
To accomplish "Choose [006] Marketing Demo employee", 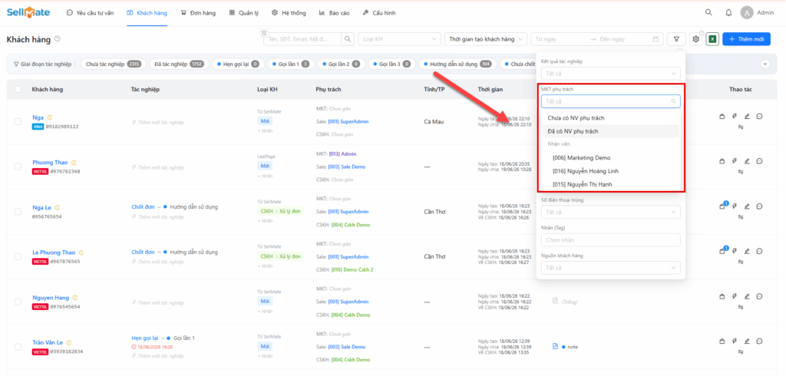I will 610,158.
